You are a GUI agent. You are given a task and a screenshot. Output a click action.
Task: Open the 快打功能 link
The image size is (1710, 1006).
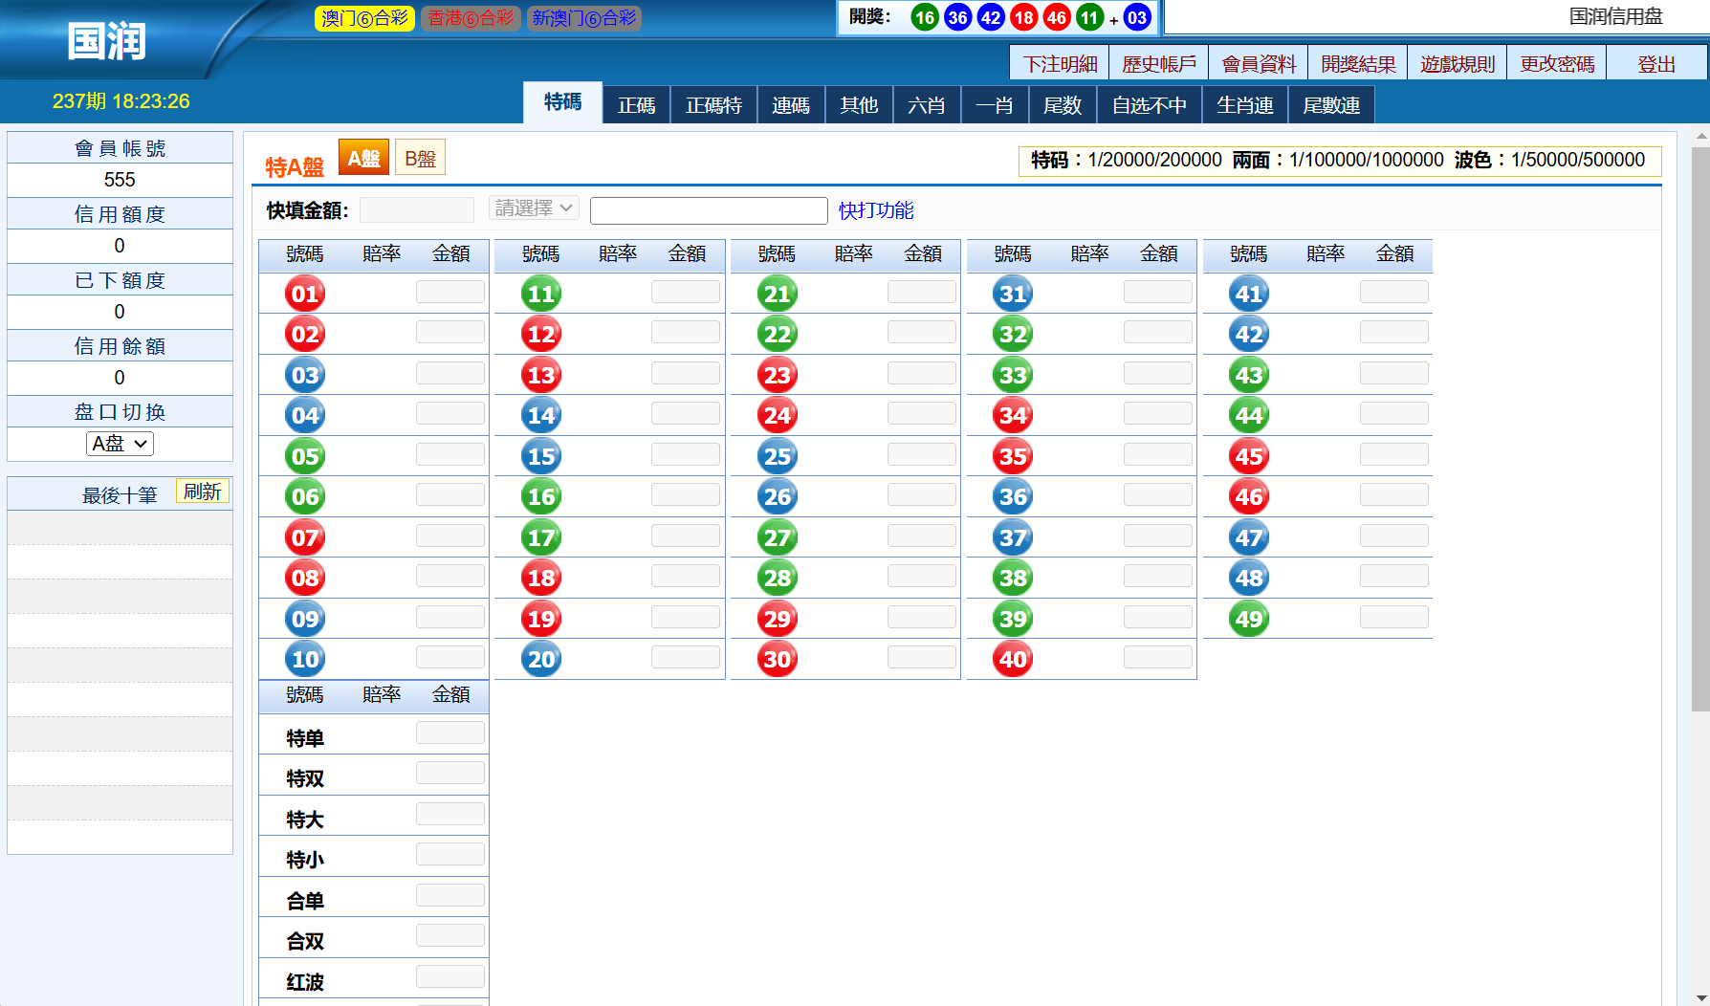pyautogui.click(x=876, y=210)
